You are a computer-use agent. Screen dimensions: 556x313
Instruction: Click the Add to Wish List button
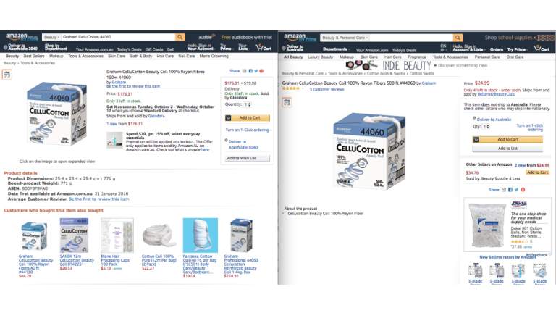(247, 158)
